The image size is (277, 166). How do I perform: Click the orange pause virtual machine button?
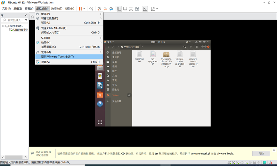click(80, 9)
